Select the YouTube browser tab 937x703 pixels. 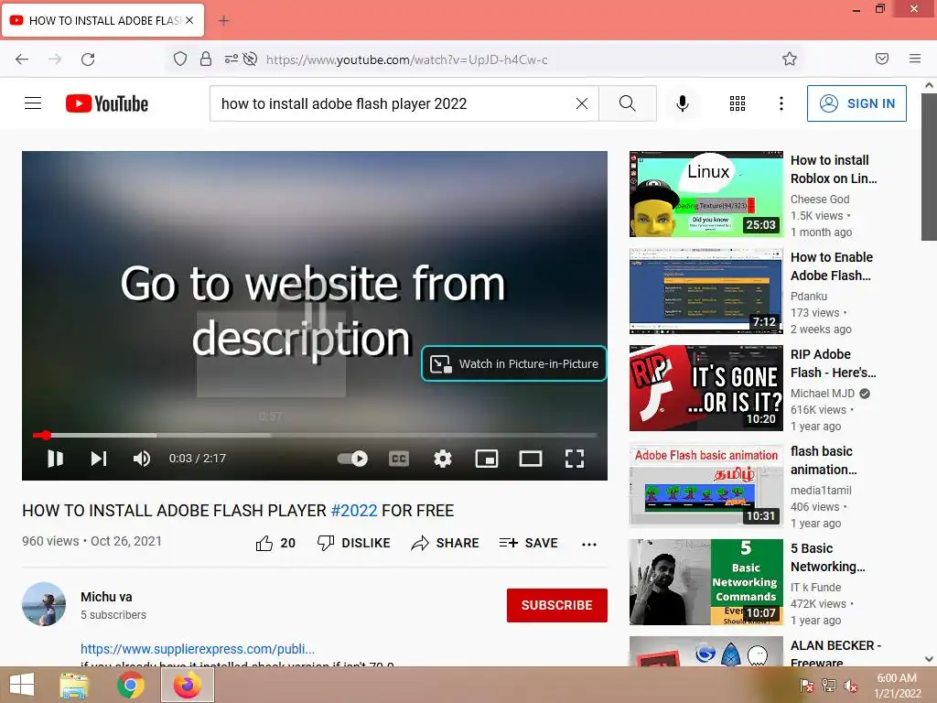(x=102, y=20)
